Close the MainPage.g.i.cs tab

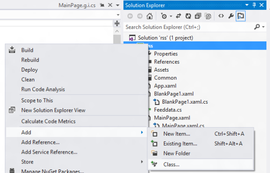pos(110,5)
